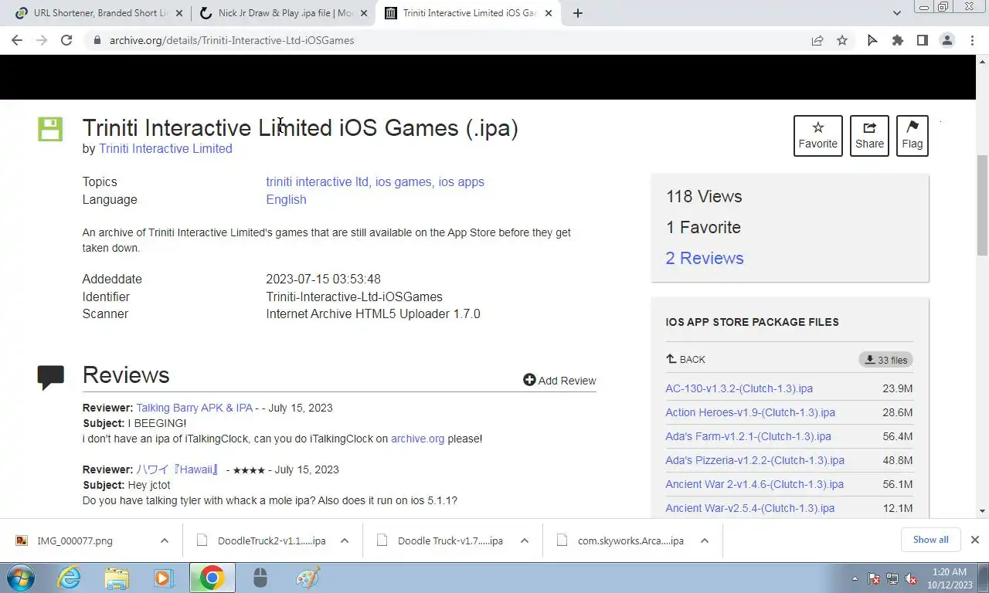Download Ada's Farm-v1.2.1 ipa file
The image size is (989, 593).
[748, 436]
